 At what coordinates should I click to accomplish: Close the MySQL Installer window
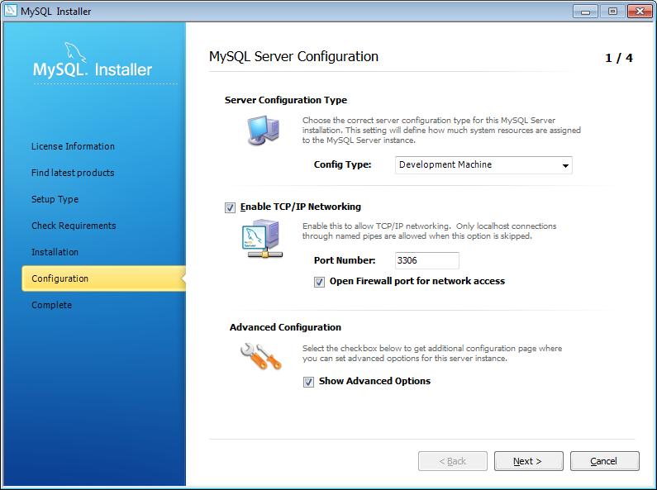click(x=640, y=12)
